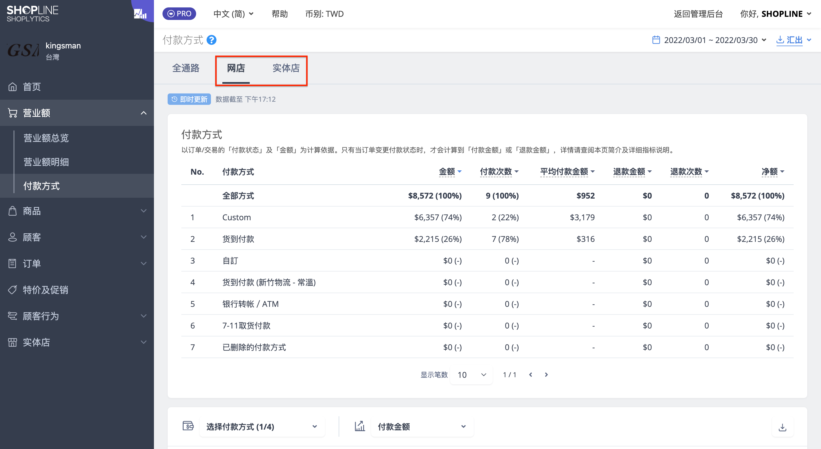Click the bar chart icon beside 付款金额

pyautogui.click(x=359, y=426)
